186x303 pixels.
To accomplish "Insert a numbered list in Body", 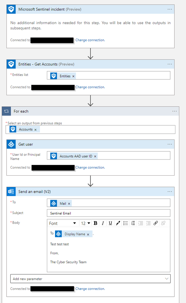I will (133, 223).
